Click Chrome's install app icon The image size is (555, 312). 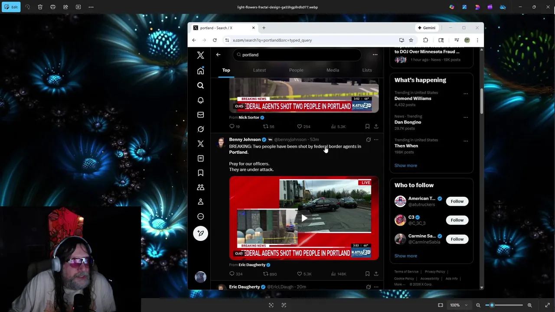pos(402,40)
